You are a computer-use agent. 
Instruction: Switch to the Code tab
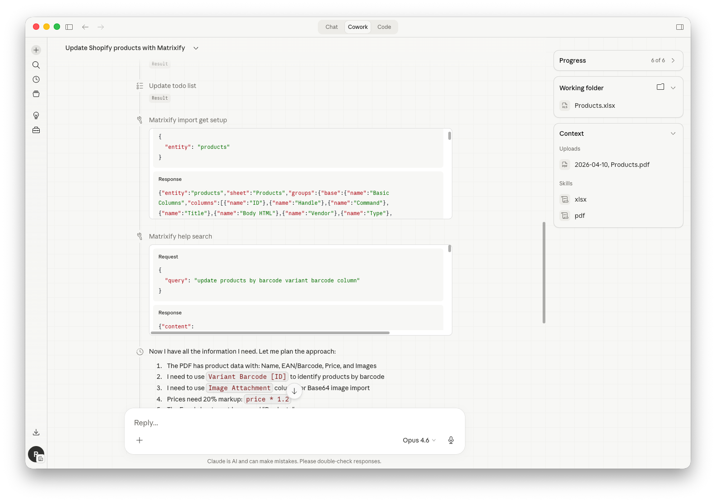pyautogui.click(x=384, y=27)
